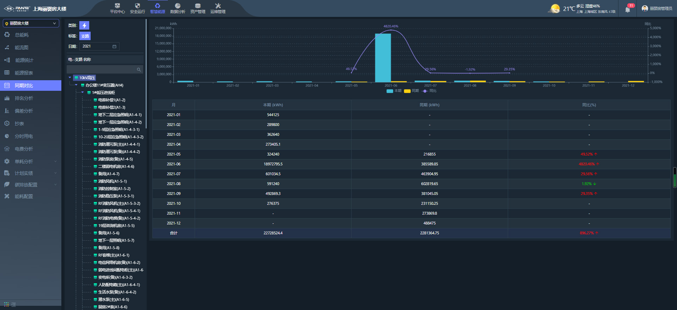Select the electricity lightning category icon
The width and height of the screenshot is (677, 310).
coord(84,25)
